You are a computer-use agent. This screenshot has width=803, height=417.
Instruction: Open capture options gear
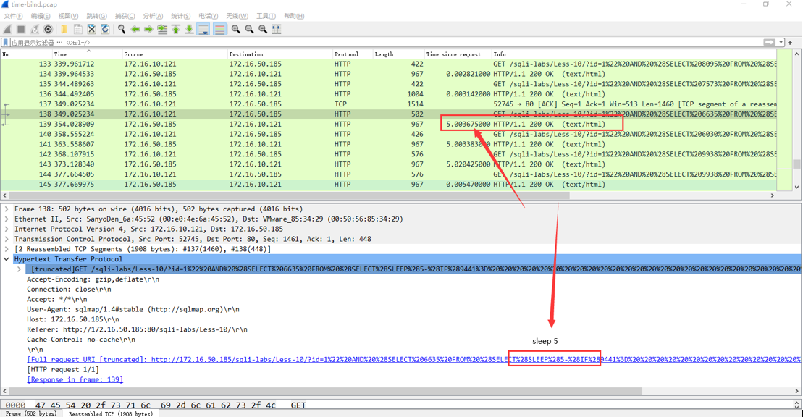[x=48, y=29]
